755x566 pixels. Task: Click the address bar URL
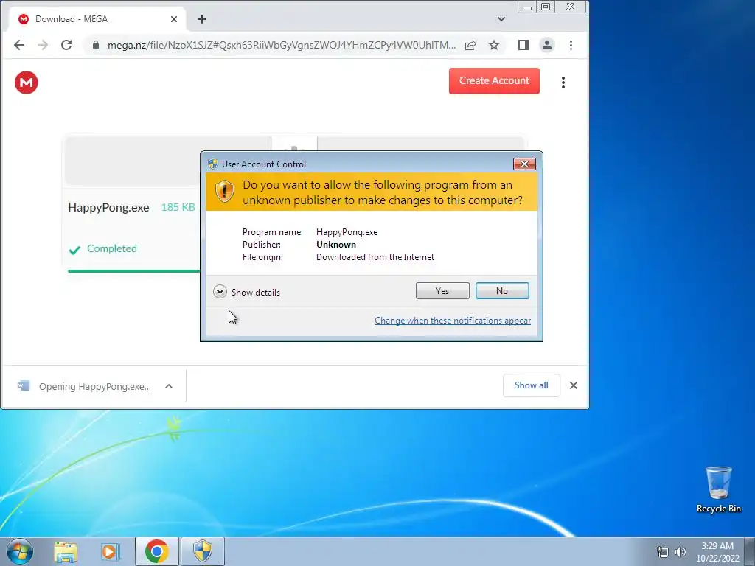click(x=282, y=45)
